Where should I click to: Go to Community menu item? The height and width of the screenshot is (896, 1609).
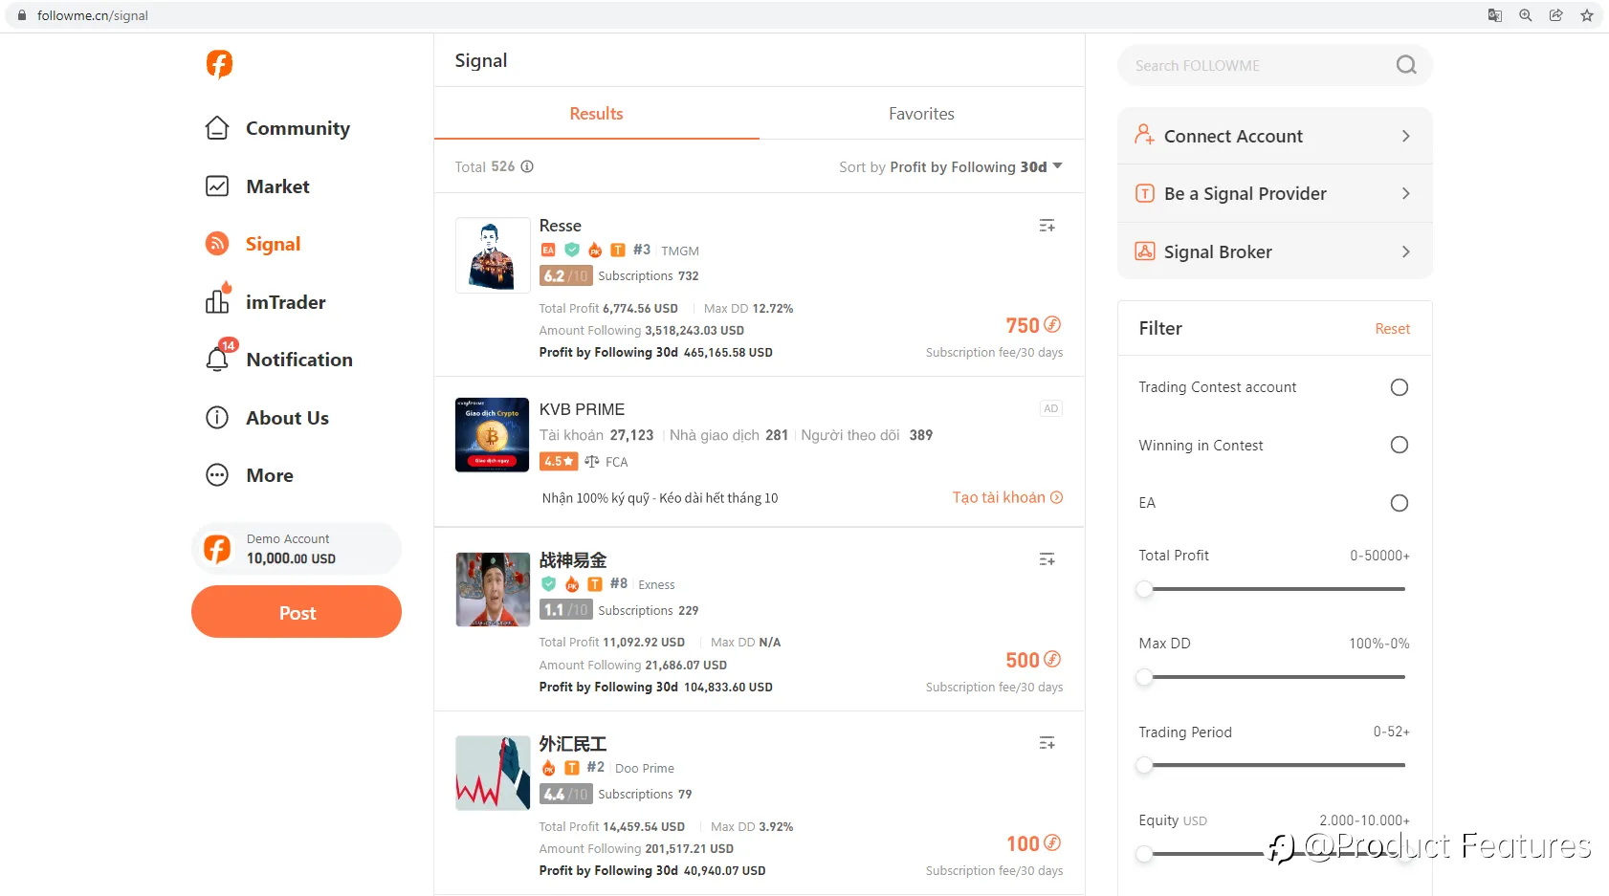point(298,128)
